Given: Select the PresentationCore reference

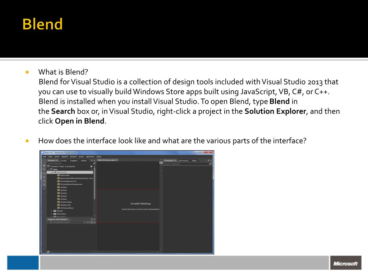Looking at the screenshot, I should [x=68, y=181].
